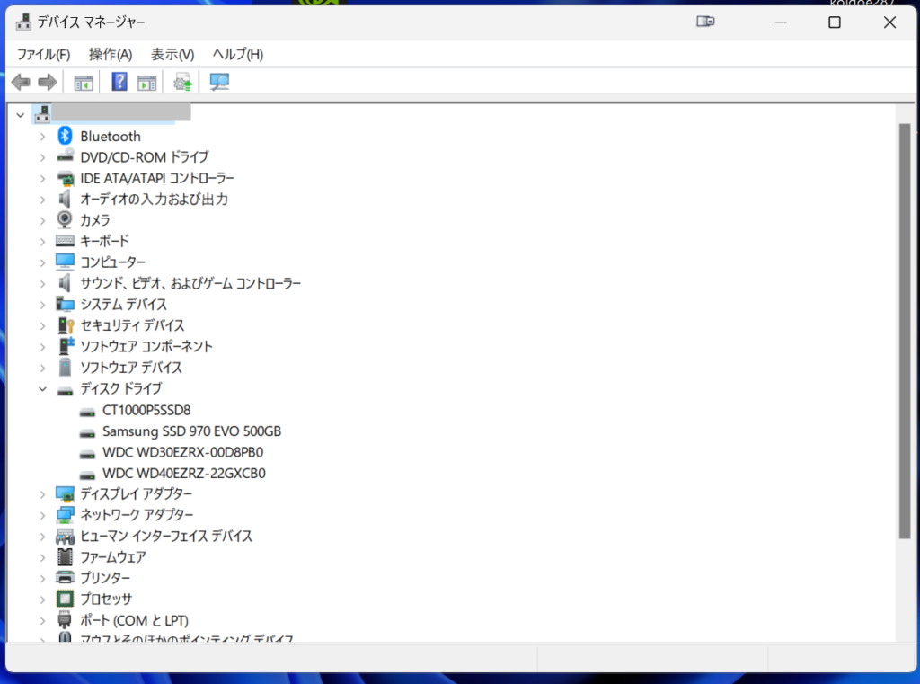Click the root computer node icon
The image size is (920, 684).
[x=41, y=114]
